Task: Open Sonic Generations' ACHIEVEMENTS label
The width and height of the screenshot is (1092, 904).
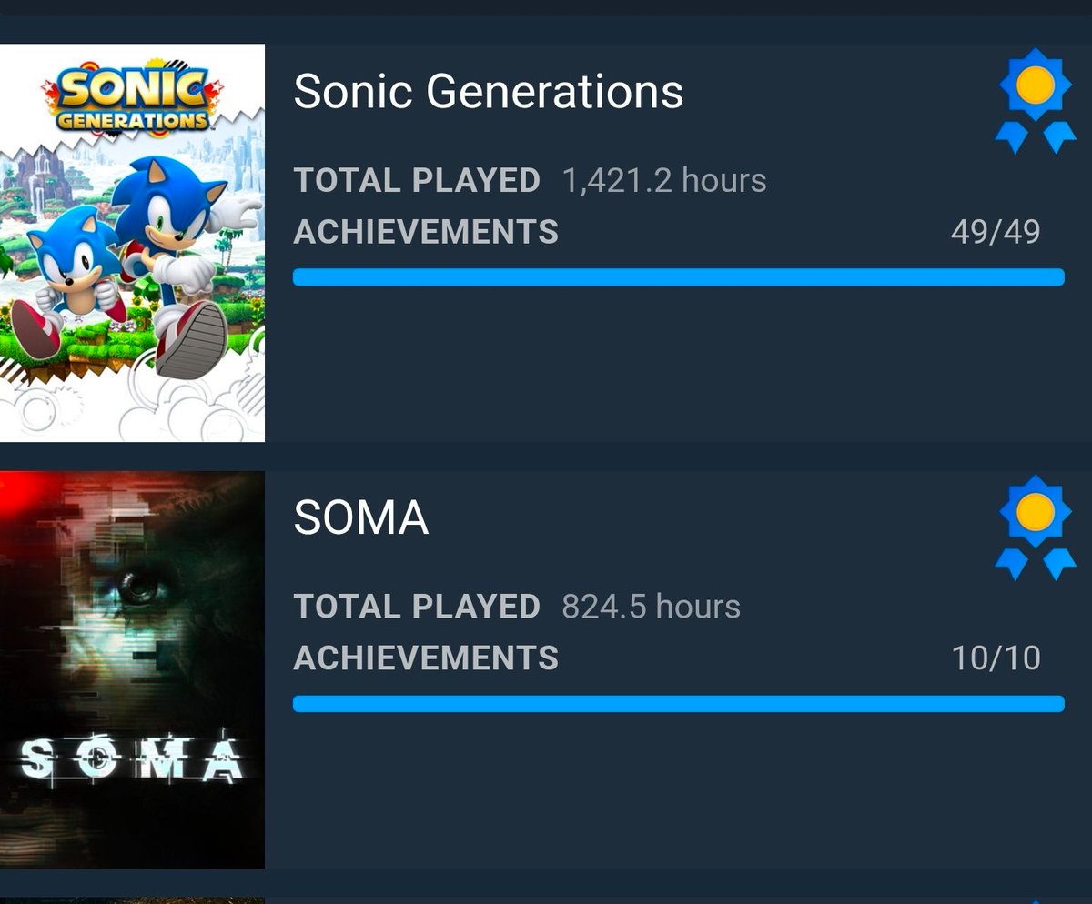Action: tap(426, 232)
